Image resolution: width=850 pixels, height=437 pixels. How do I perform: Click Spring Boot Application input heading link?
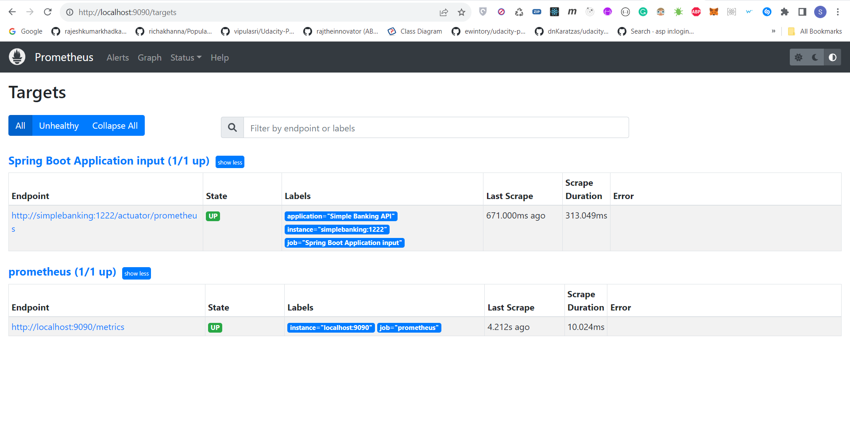109,161
